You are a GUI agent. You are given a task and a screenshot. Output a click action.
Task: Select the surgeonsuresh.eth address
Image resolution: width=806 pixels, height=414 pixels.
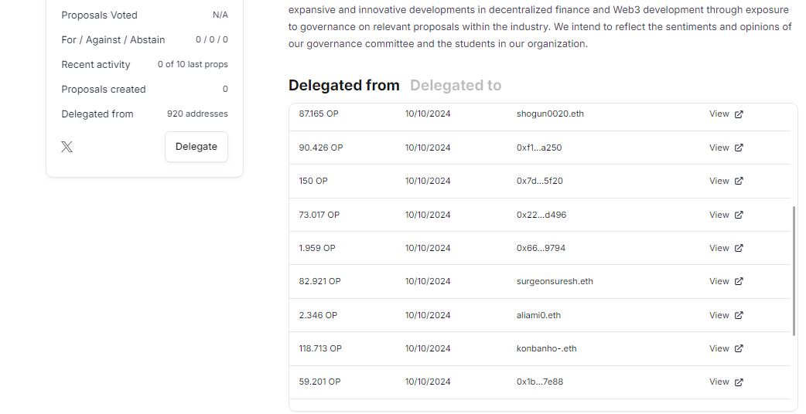(x=555, y=281)
